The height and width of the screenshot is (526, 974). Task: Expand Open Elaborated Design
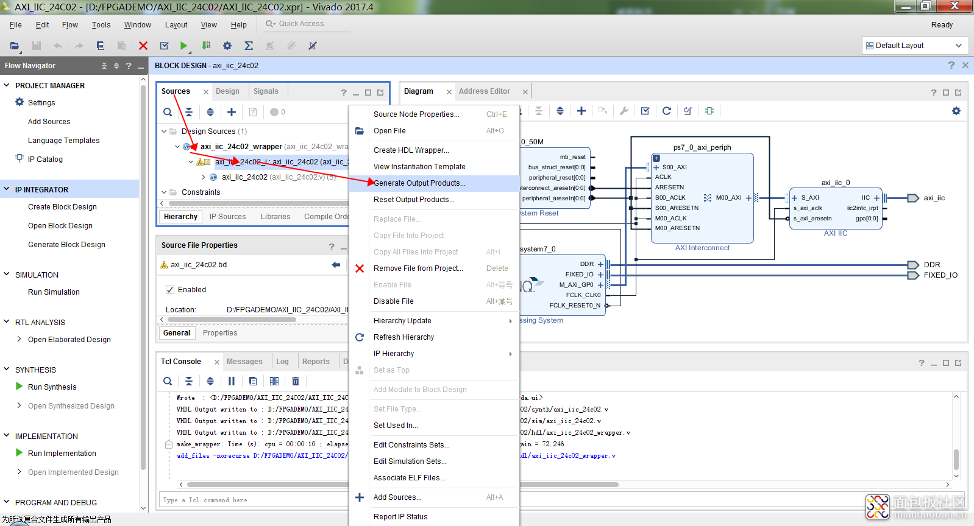[20, 339]
